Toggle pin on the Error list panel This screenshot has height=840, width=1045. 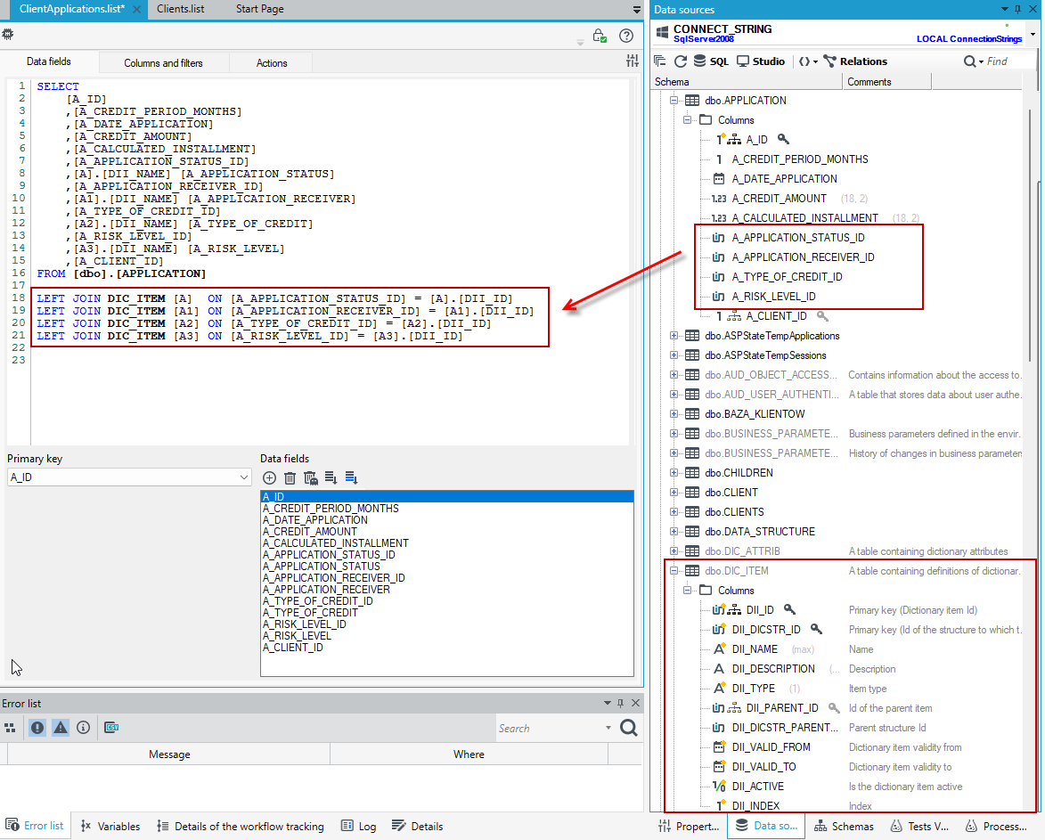pos(620,703)
